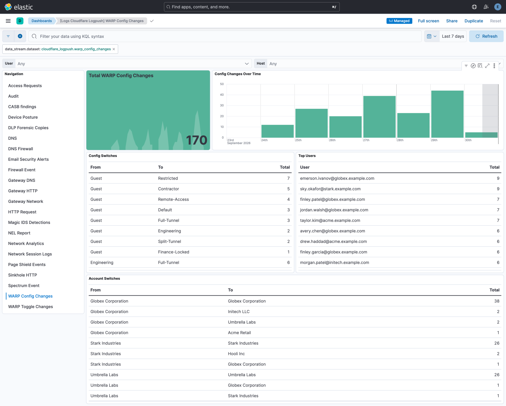Select the Finance-Locked cell in Config Switches

(x=173, y=252)
